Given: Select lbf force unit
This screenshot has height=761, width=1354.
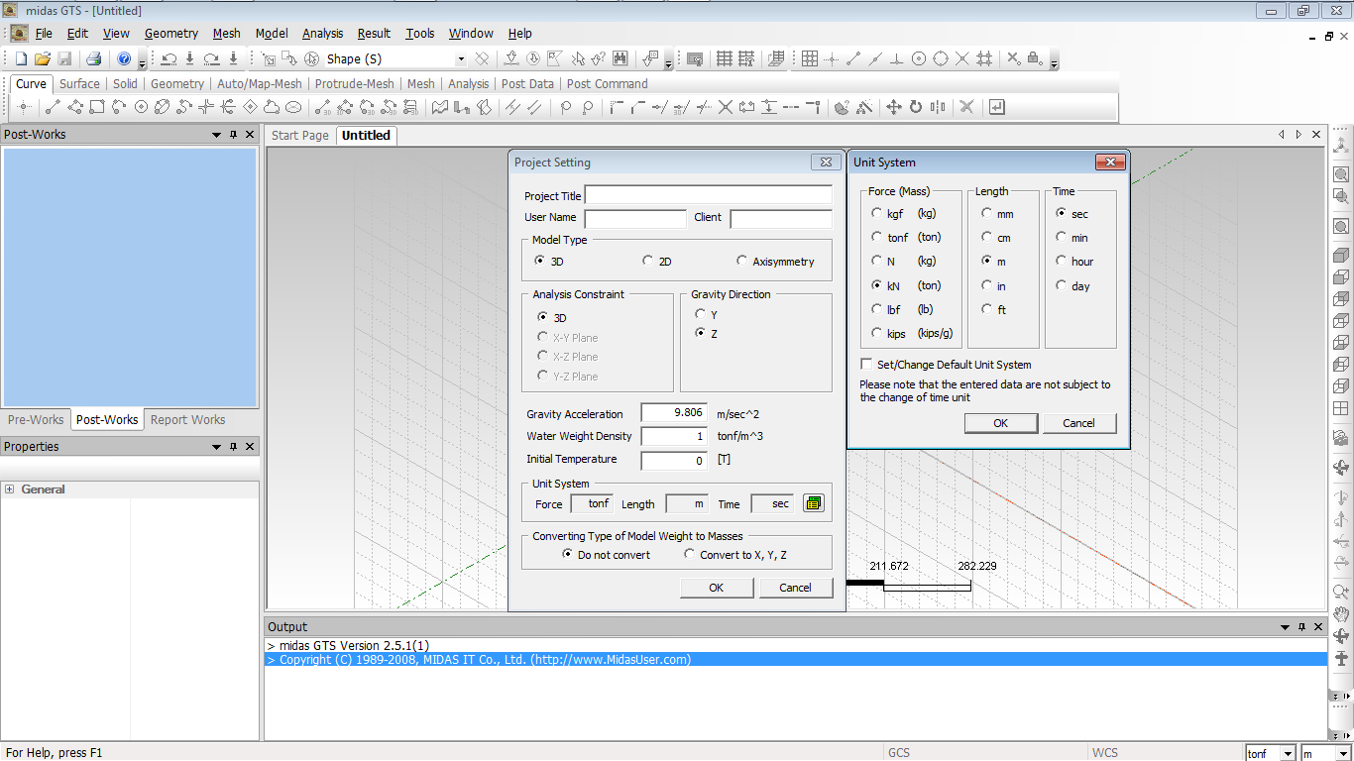Looking at the screenshot, I should [x=876, y=309].
